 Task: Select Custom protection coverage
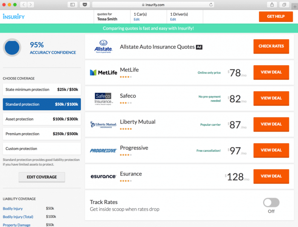(x=42, y=149)
